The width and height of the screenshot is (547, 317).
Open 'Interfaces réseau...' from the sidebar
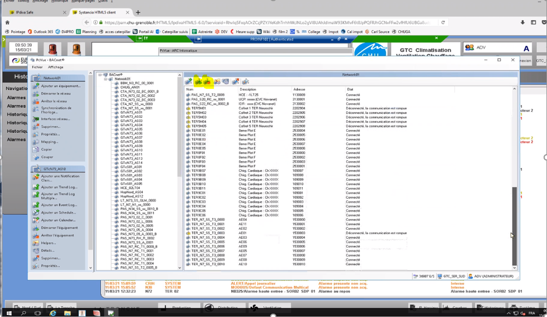[55, 119]
